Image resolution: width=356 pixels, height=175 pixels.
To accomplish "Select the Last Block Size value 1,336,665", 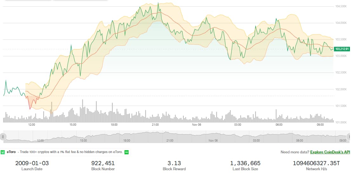I will coord(245,163).
